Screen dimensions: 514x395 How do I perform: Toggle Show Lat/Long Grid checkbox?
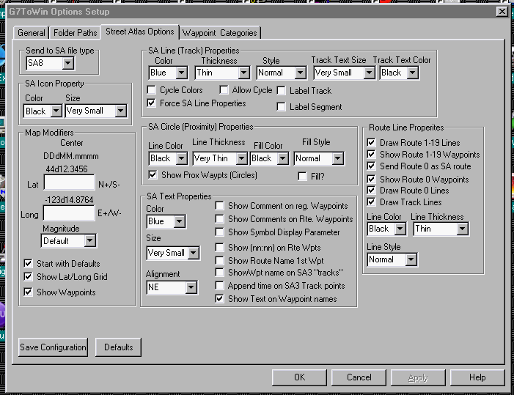coord(29,277)
